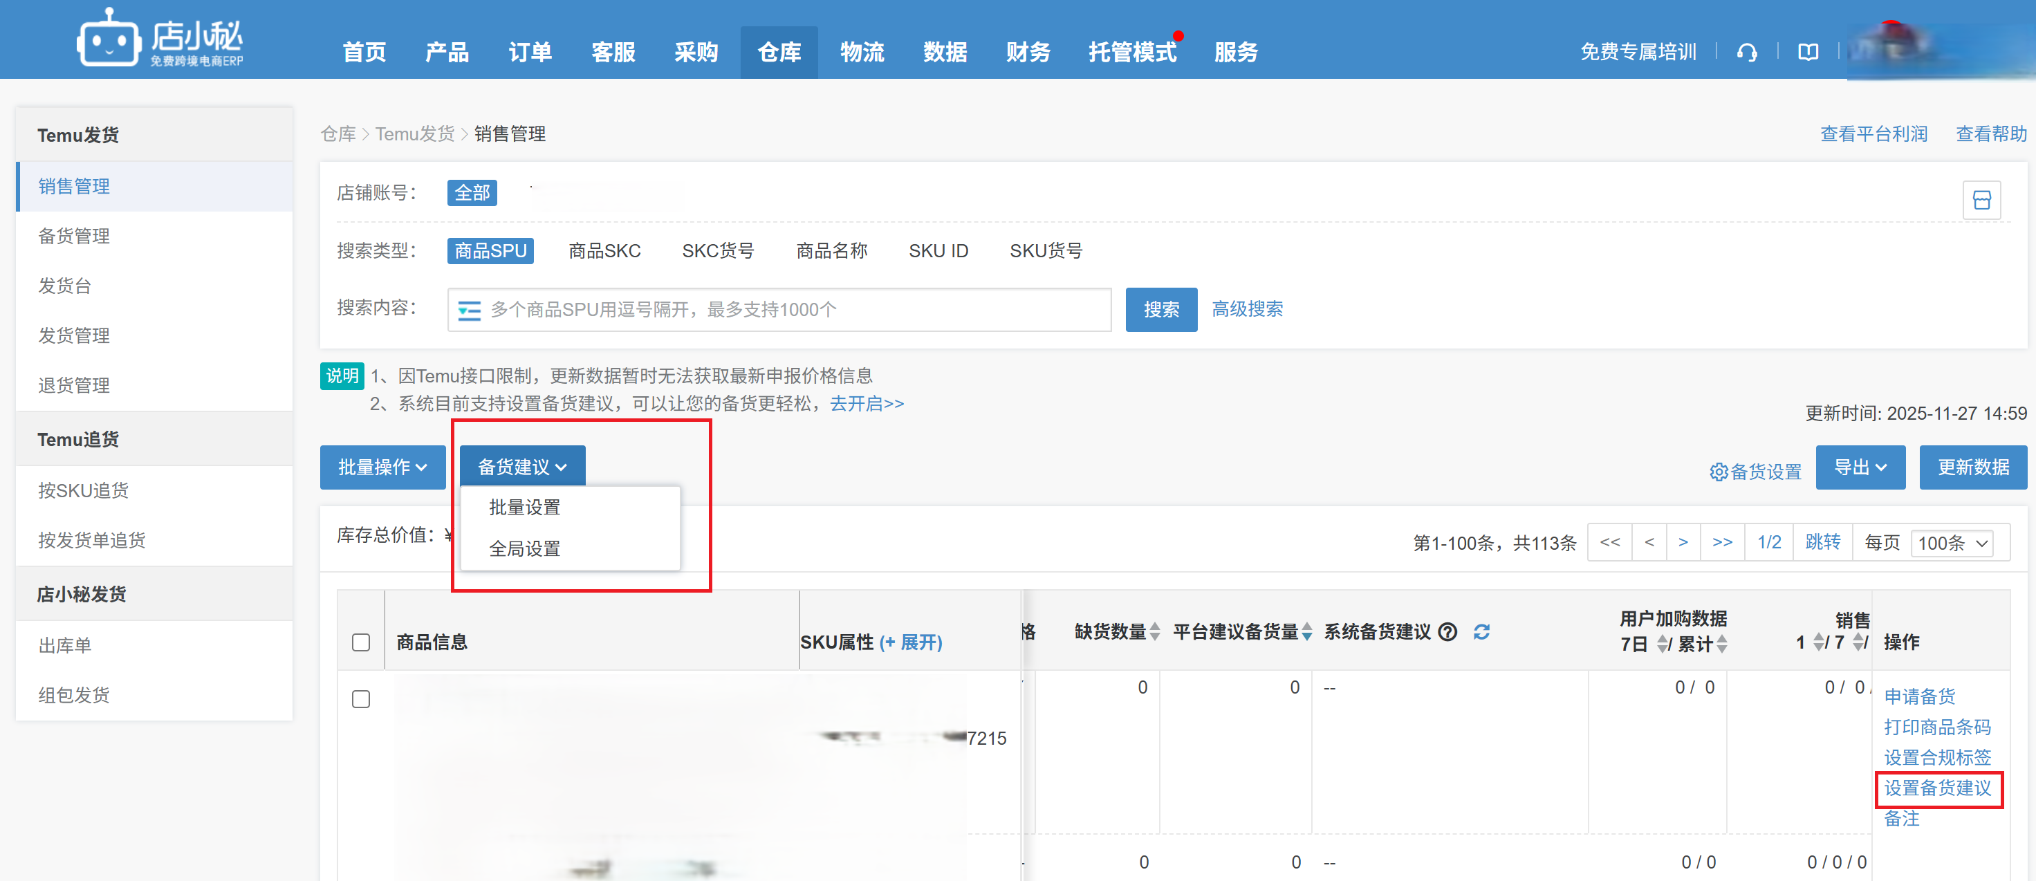Open the 批量操作 dropdown
This screenshot has width=2036, height=881.
click(x=382, y=467)
